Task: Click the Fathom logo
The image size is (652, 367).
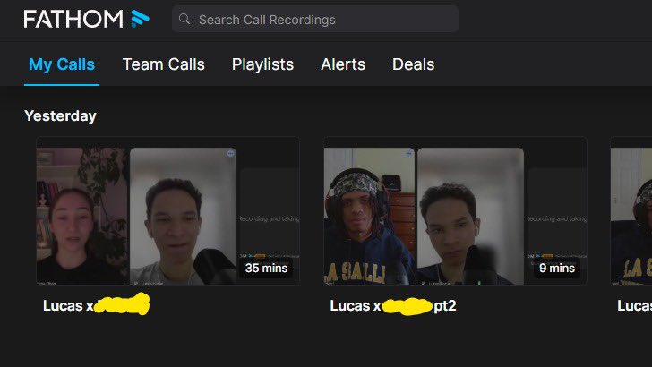Action: coord(87,19)
